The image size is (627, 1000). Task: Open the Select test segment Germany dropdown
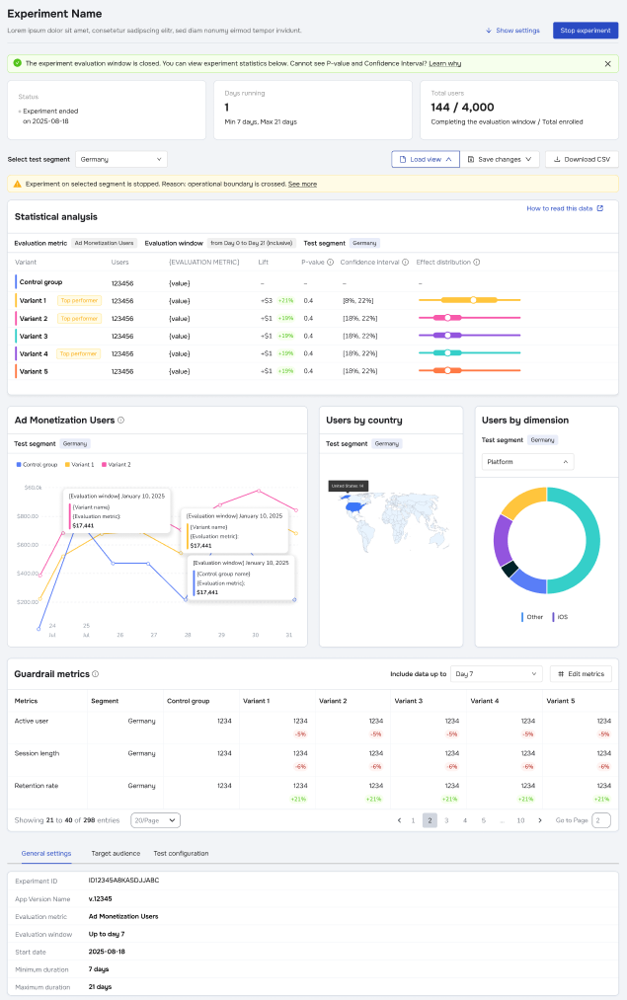coord(120,159)
